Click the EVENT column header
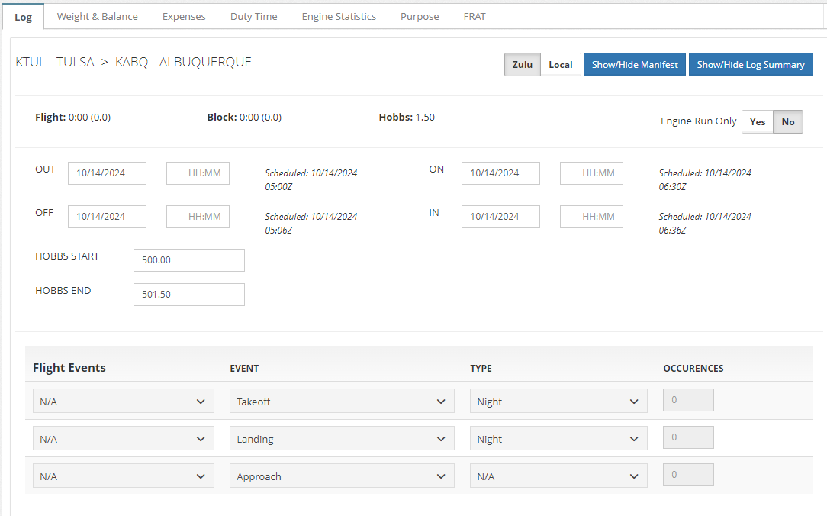Viewport: 827px width, 516px height. pos(244,368)
